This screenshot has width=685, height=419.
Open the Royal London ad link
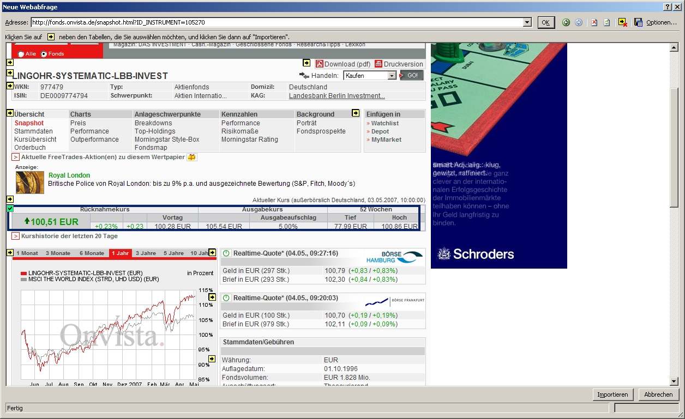pyautogui.click(x=69, y=175)
